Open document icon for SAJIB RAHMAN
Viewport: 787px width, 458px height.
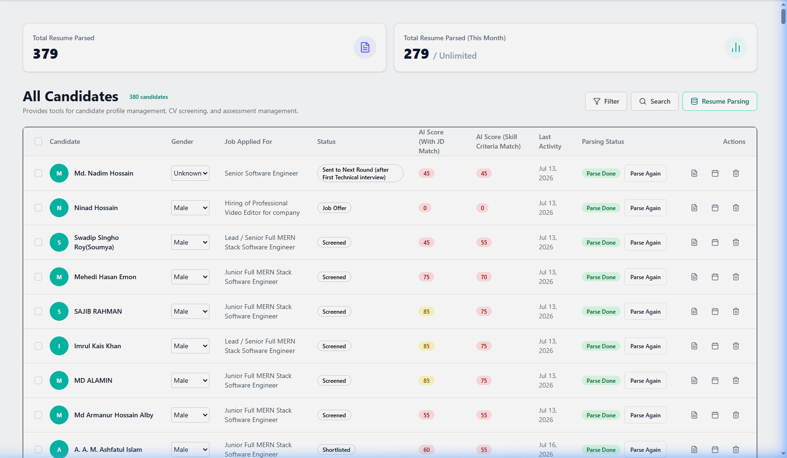[x=694, y=311]
